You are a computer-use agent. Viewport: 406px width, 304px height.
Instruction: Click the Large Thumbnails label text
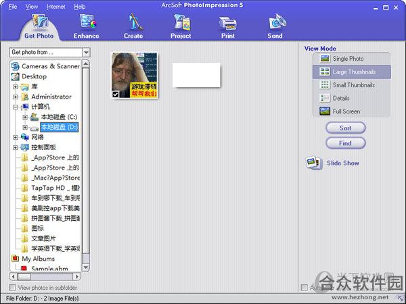pyautogui.click(x=354, y=72)
